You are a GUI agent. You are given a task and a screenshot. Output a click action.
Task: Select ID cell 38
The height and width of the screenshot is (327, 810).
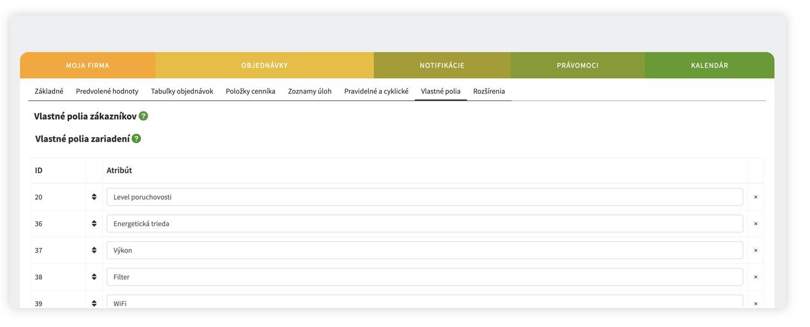point(58,277)
